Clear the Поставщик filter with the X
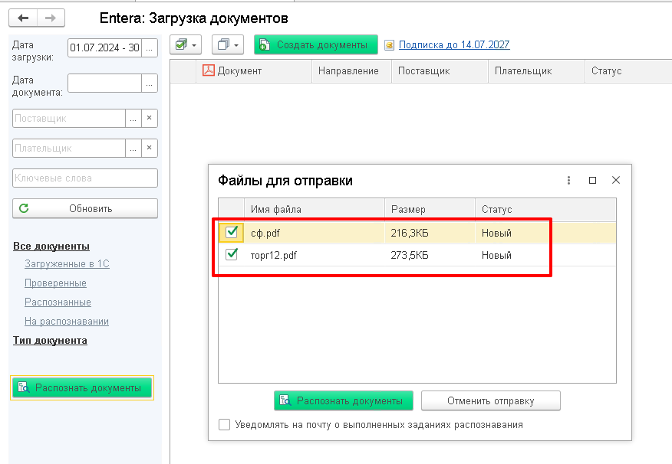This screenshot has width=672, height=464. pos(149,118)
